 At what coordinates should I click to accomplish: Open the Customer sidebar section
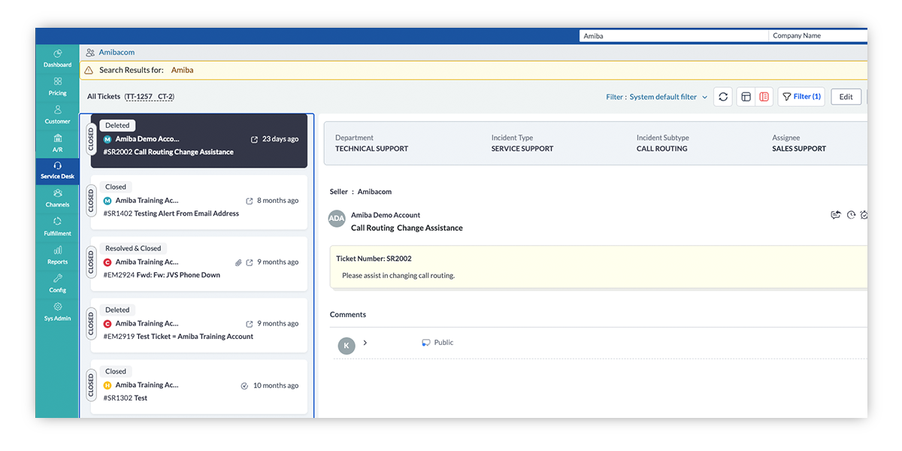click(57, 115)
